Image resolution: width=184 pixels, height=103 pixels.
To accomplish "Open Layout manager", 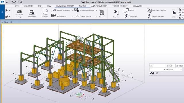I will [156, 16].
